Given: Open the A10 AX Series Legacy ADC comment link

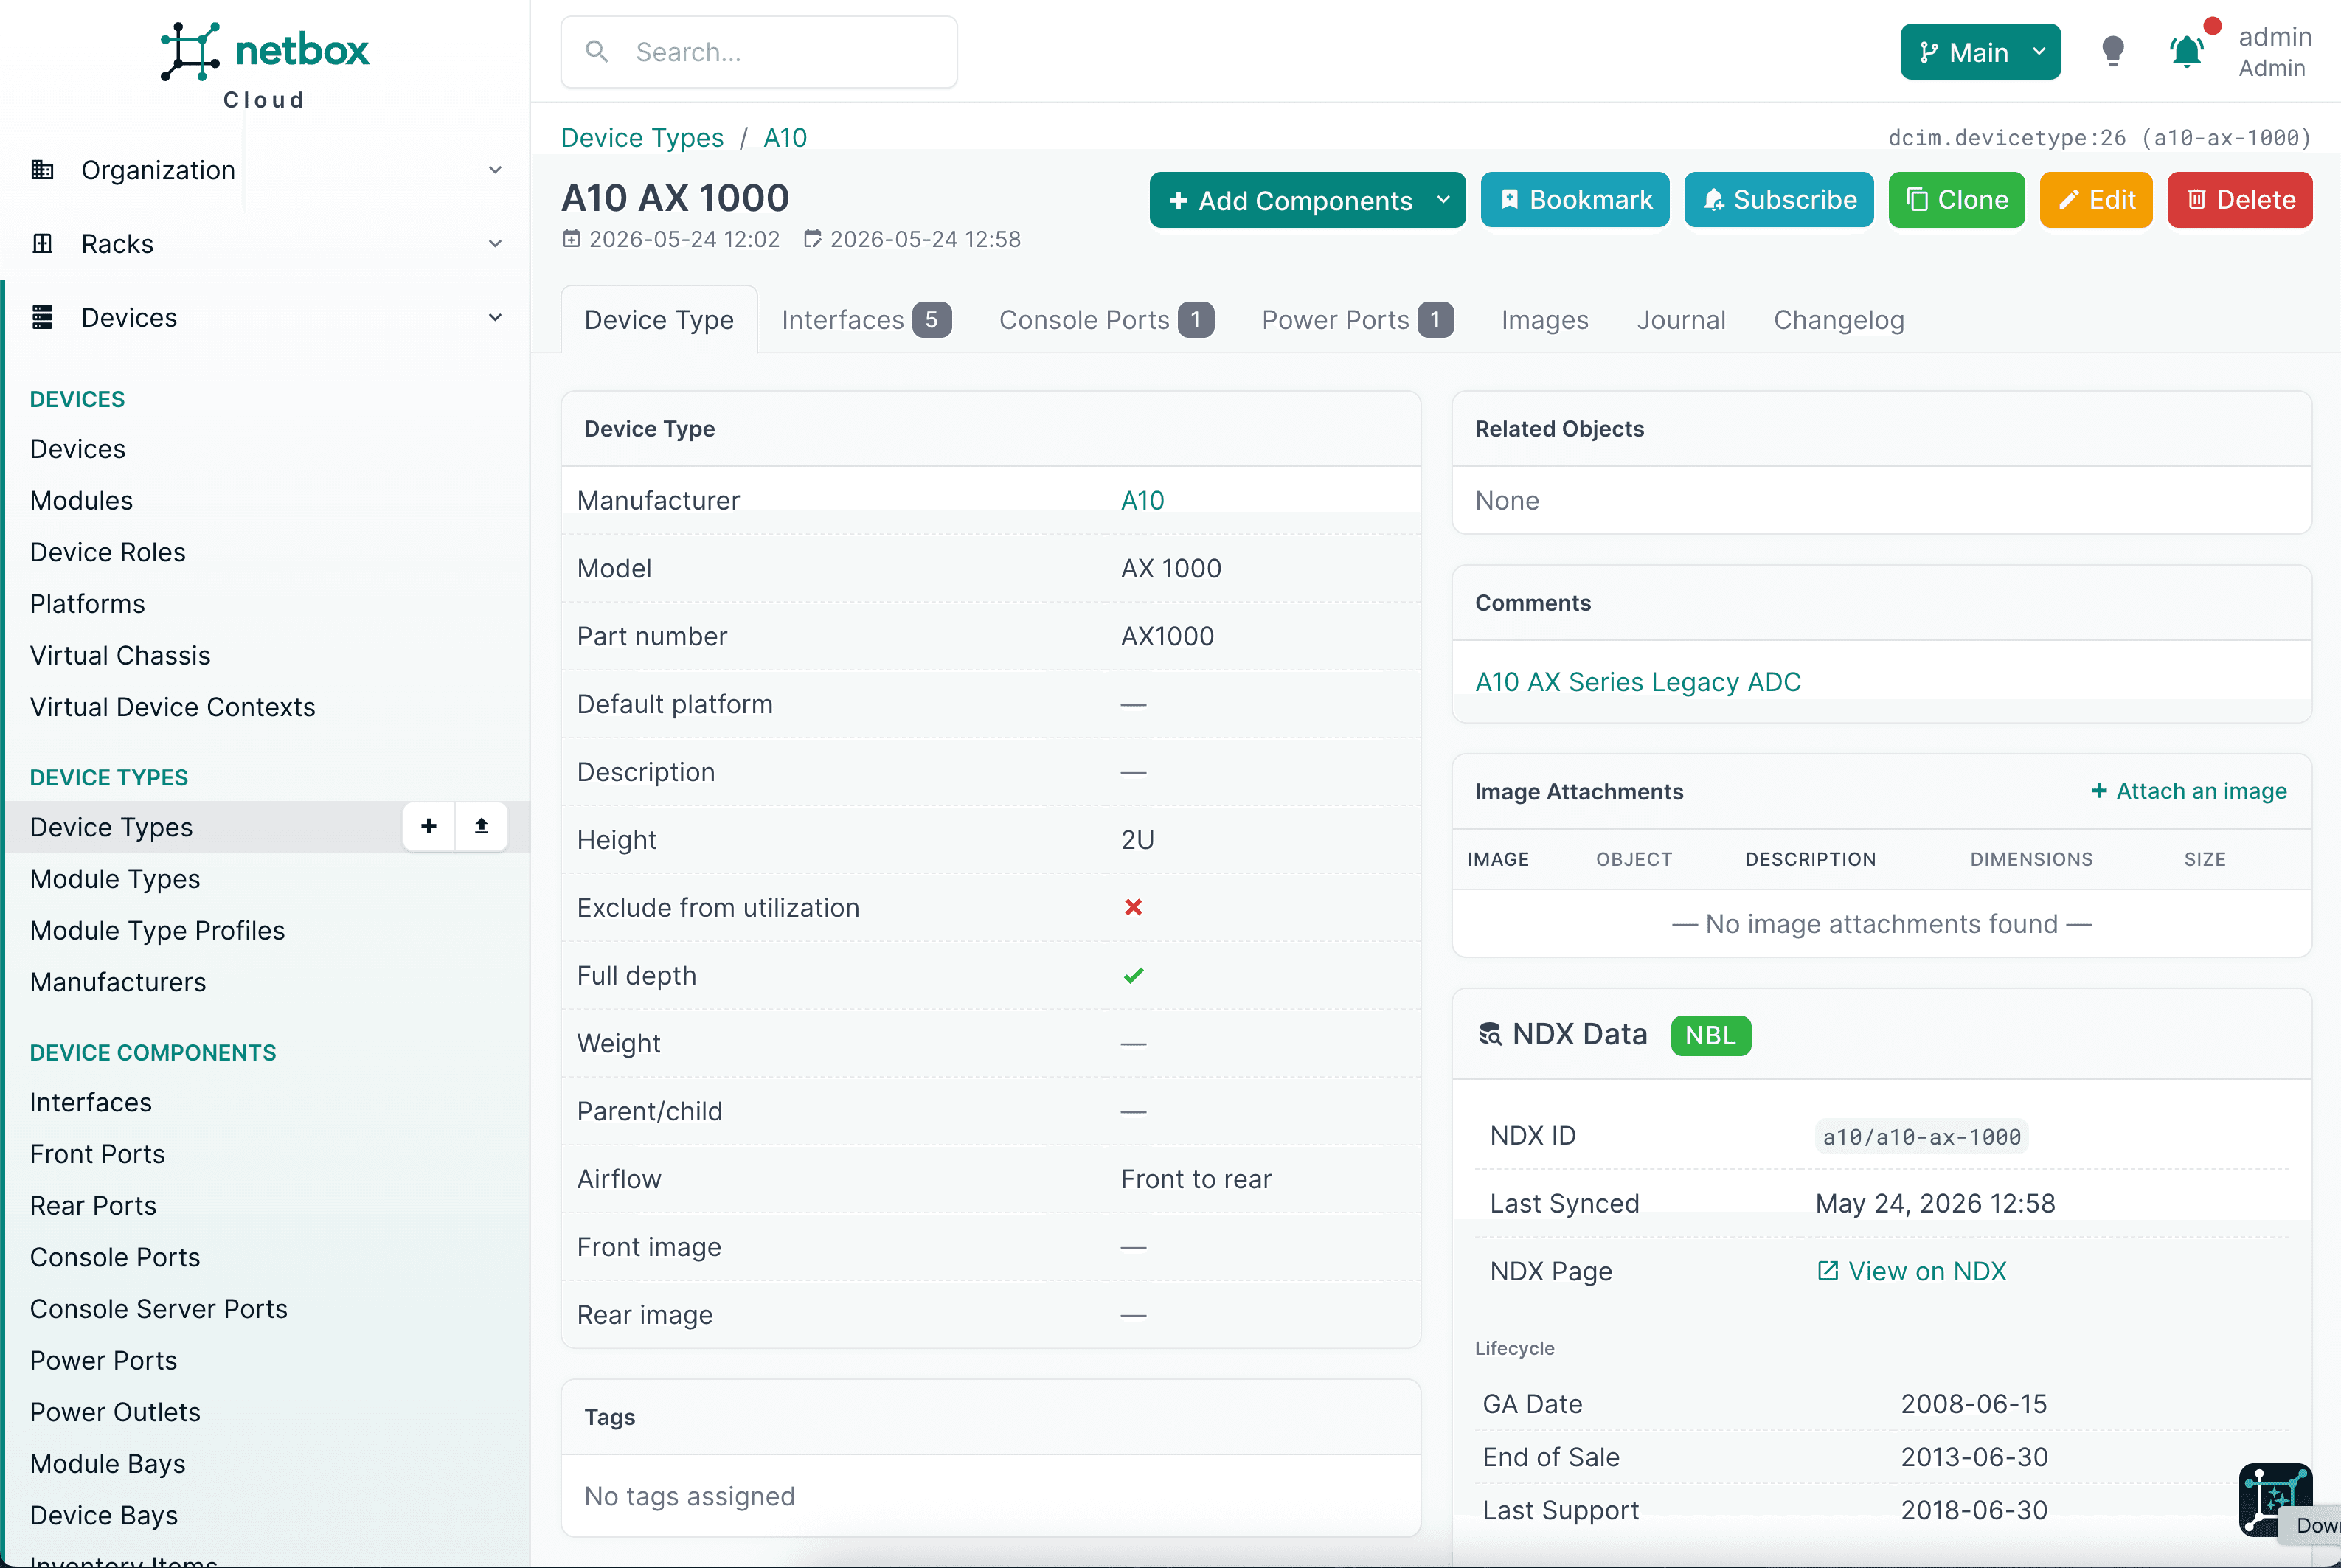Looking at the screenshot, I should pyautogui.click(x=1638, y=682).
